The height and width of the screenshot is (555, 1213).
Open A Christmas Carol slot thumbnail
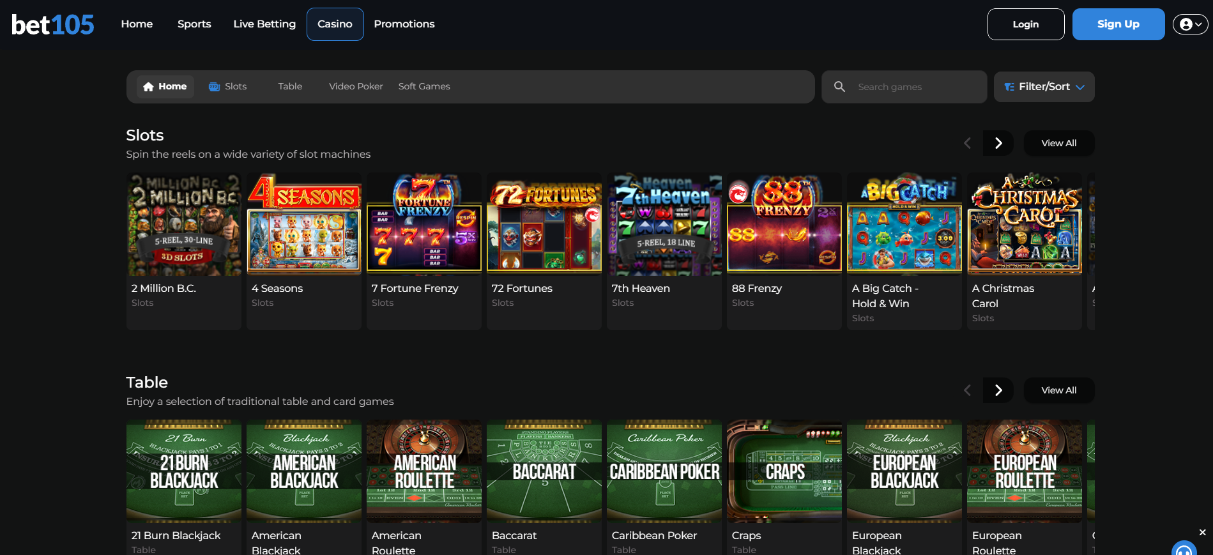coord(1025,224)
